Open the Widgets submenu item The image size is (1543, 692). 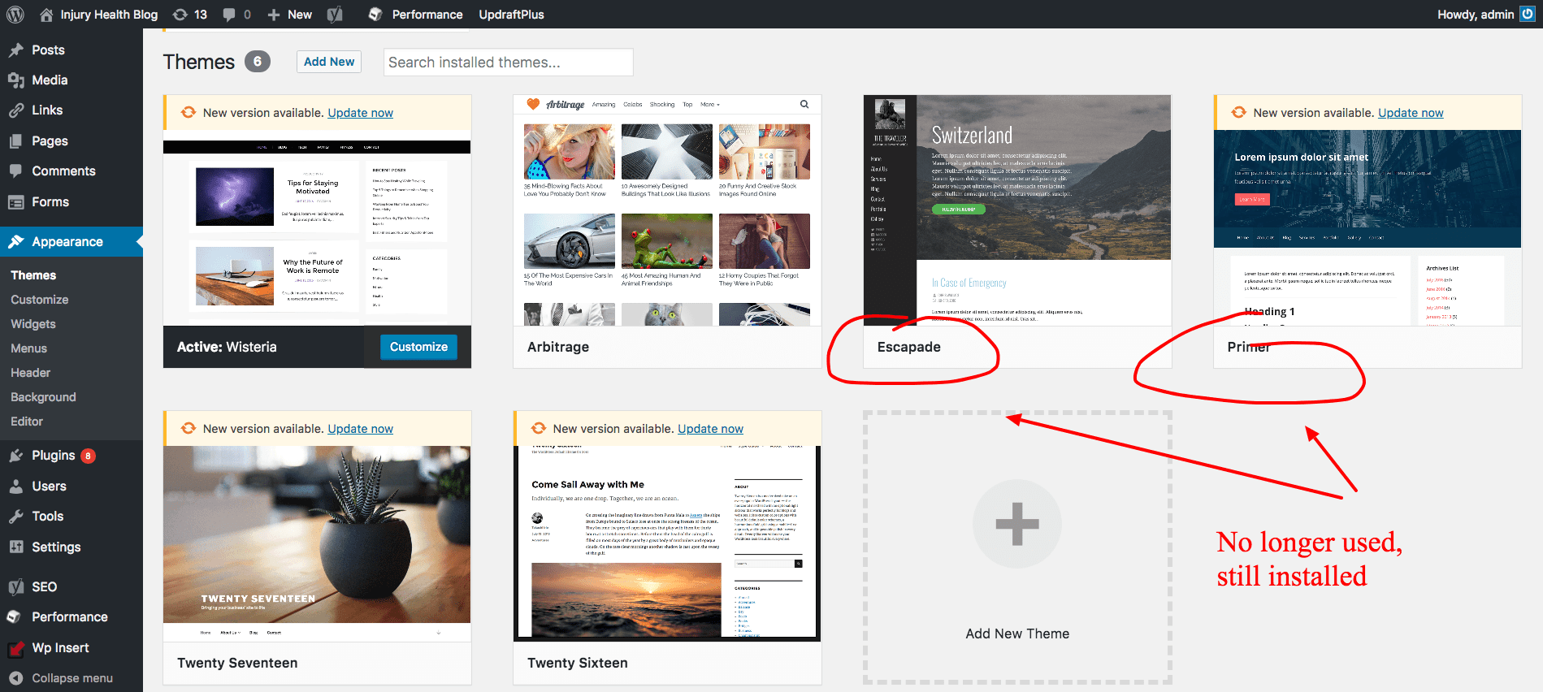click(33, 324)
